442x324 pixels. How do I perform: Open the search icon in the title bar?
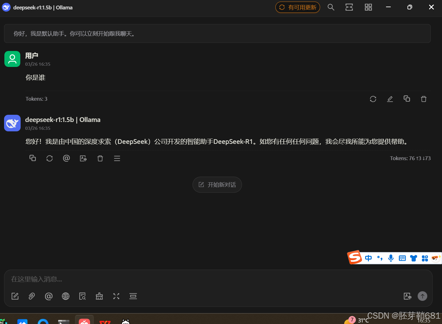point(331,7)
